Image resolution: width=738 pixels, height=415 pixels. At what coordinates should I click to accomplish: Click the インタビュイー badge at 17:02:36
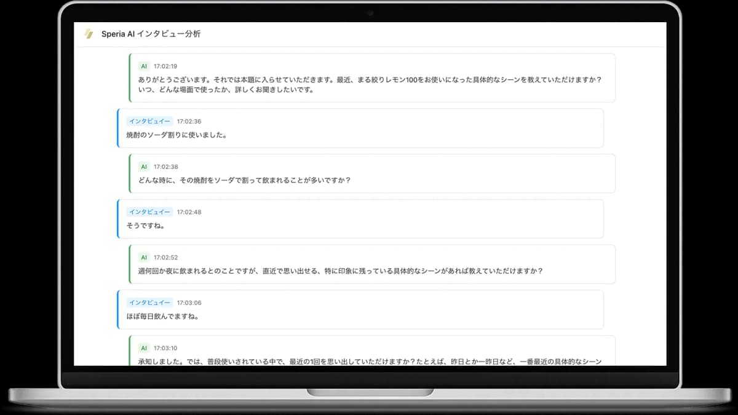pyautogui.click(x=150, y=121)
